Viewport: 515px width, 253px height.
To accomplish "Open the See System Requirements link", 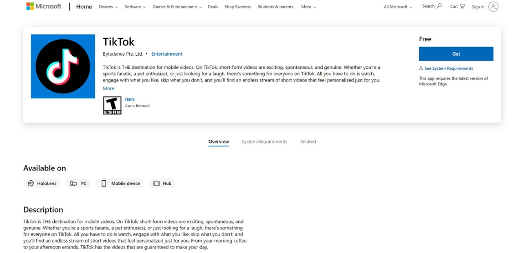I will tap(448, 68).
